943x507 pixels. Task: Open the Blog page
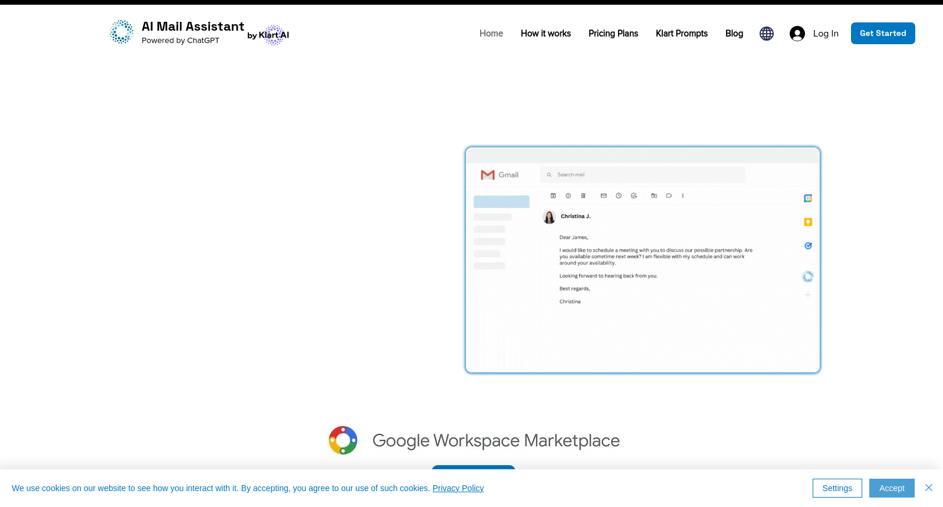coord(734,34)
